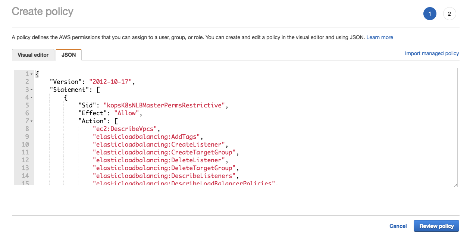Screen dimensions: 470x238
Task: Open the Learn more link
Action: 379,37
